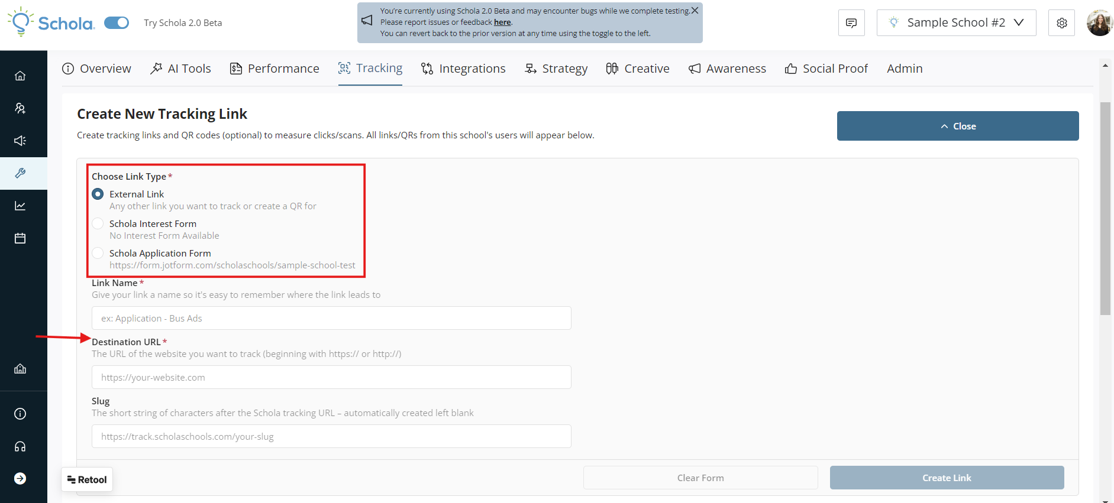Select the External Link radio button
This screenshot has height=503, width=1114.
pyautogui.click(x=98, y=194)
